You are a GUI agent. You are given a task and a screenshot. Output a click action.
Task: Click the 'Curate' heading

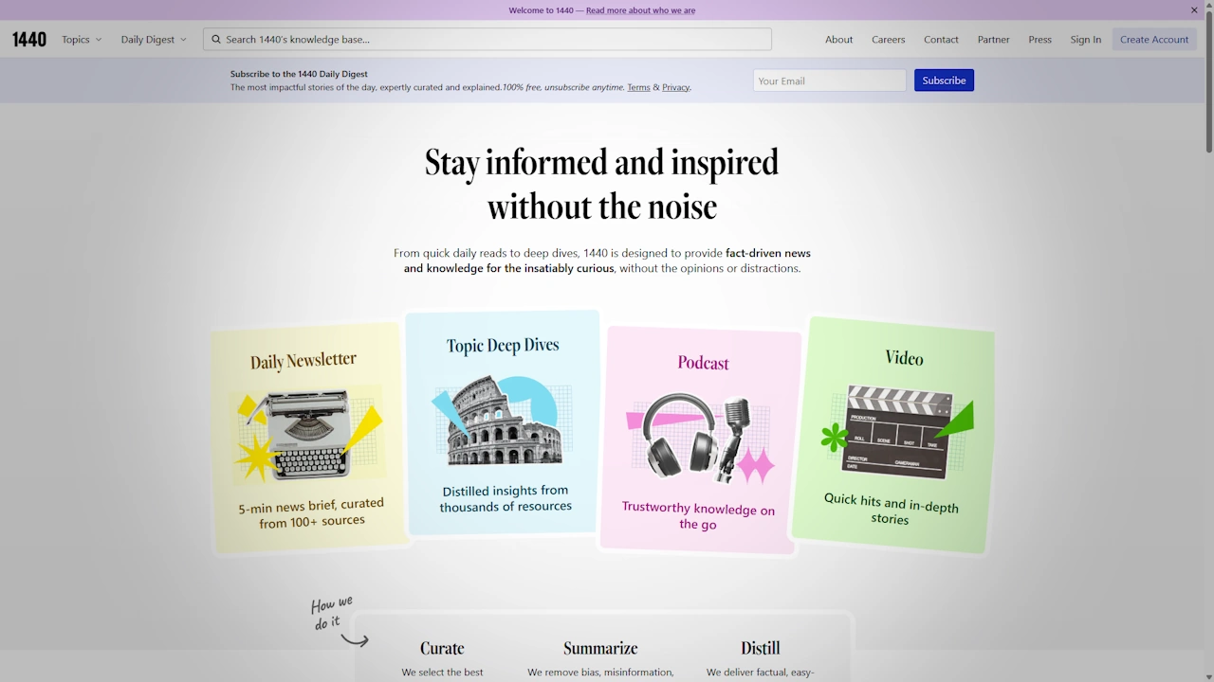442,649
